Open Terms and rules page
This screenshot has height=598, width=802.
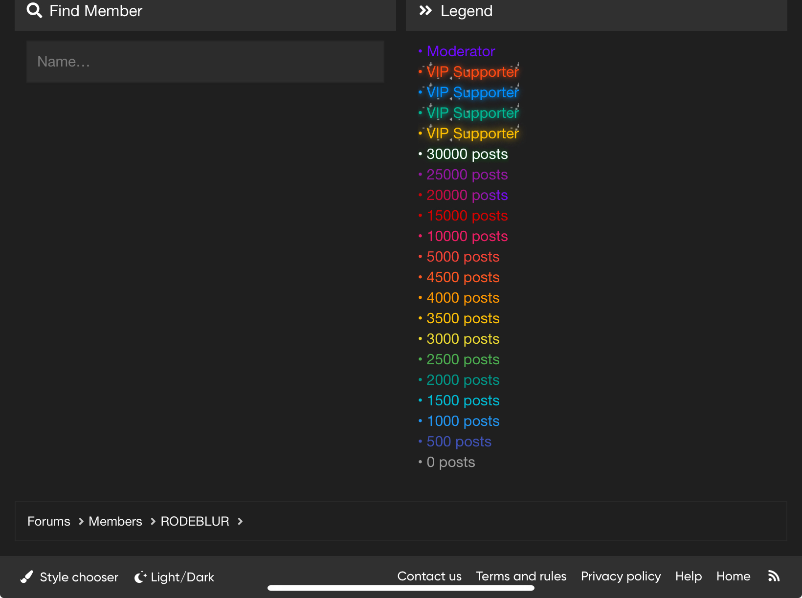pos(521,576)
